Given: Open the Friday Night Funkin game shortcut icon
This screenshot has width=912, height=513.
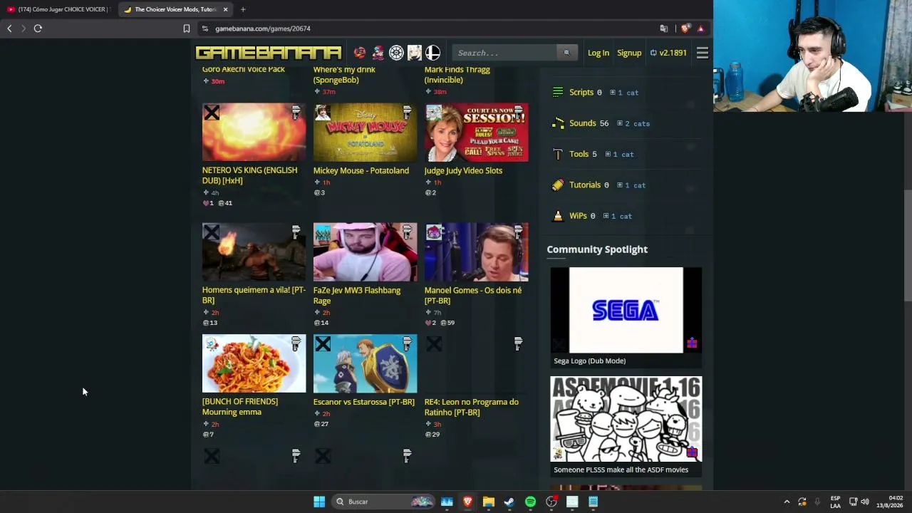Looking at the screenshot, I should coord(378,53).
